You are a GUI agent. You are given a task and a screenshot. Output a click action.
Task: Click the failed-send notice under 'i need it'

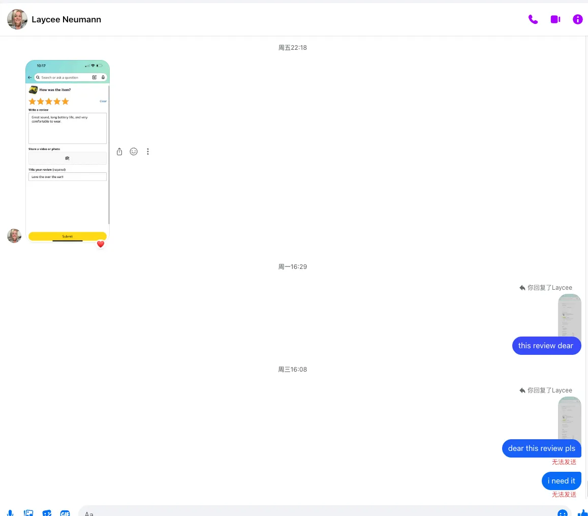[564, 495]
